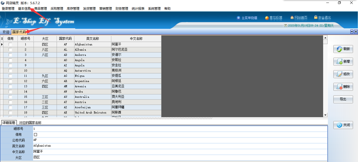Screen dimensions: 358x162
Task: Switch to the 对应的国家名称 tab
Action: pyautogui.click(x=30, y=123)
